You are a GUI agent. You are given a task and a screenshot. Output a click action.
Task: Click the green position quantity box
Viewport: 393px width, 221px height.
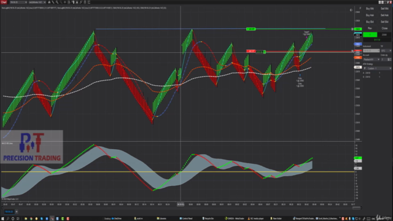[370, 34]
